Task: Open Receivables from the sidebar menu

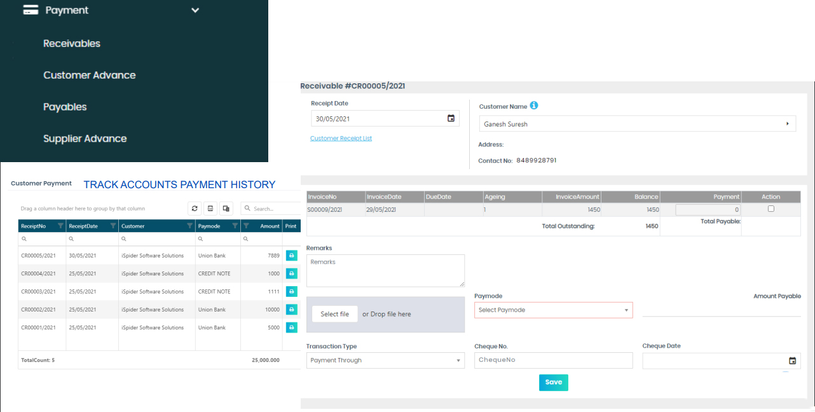Action: pyautogui.click(x=71, y=43)
